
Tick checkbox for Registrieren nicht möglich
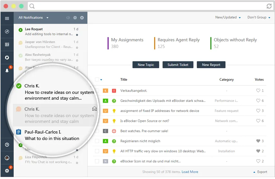pyautogui.click(x=97, y=141)
